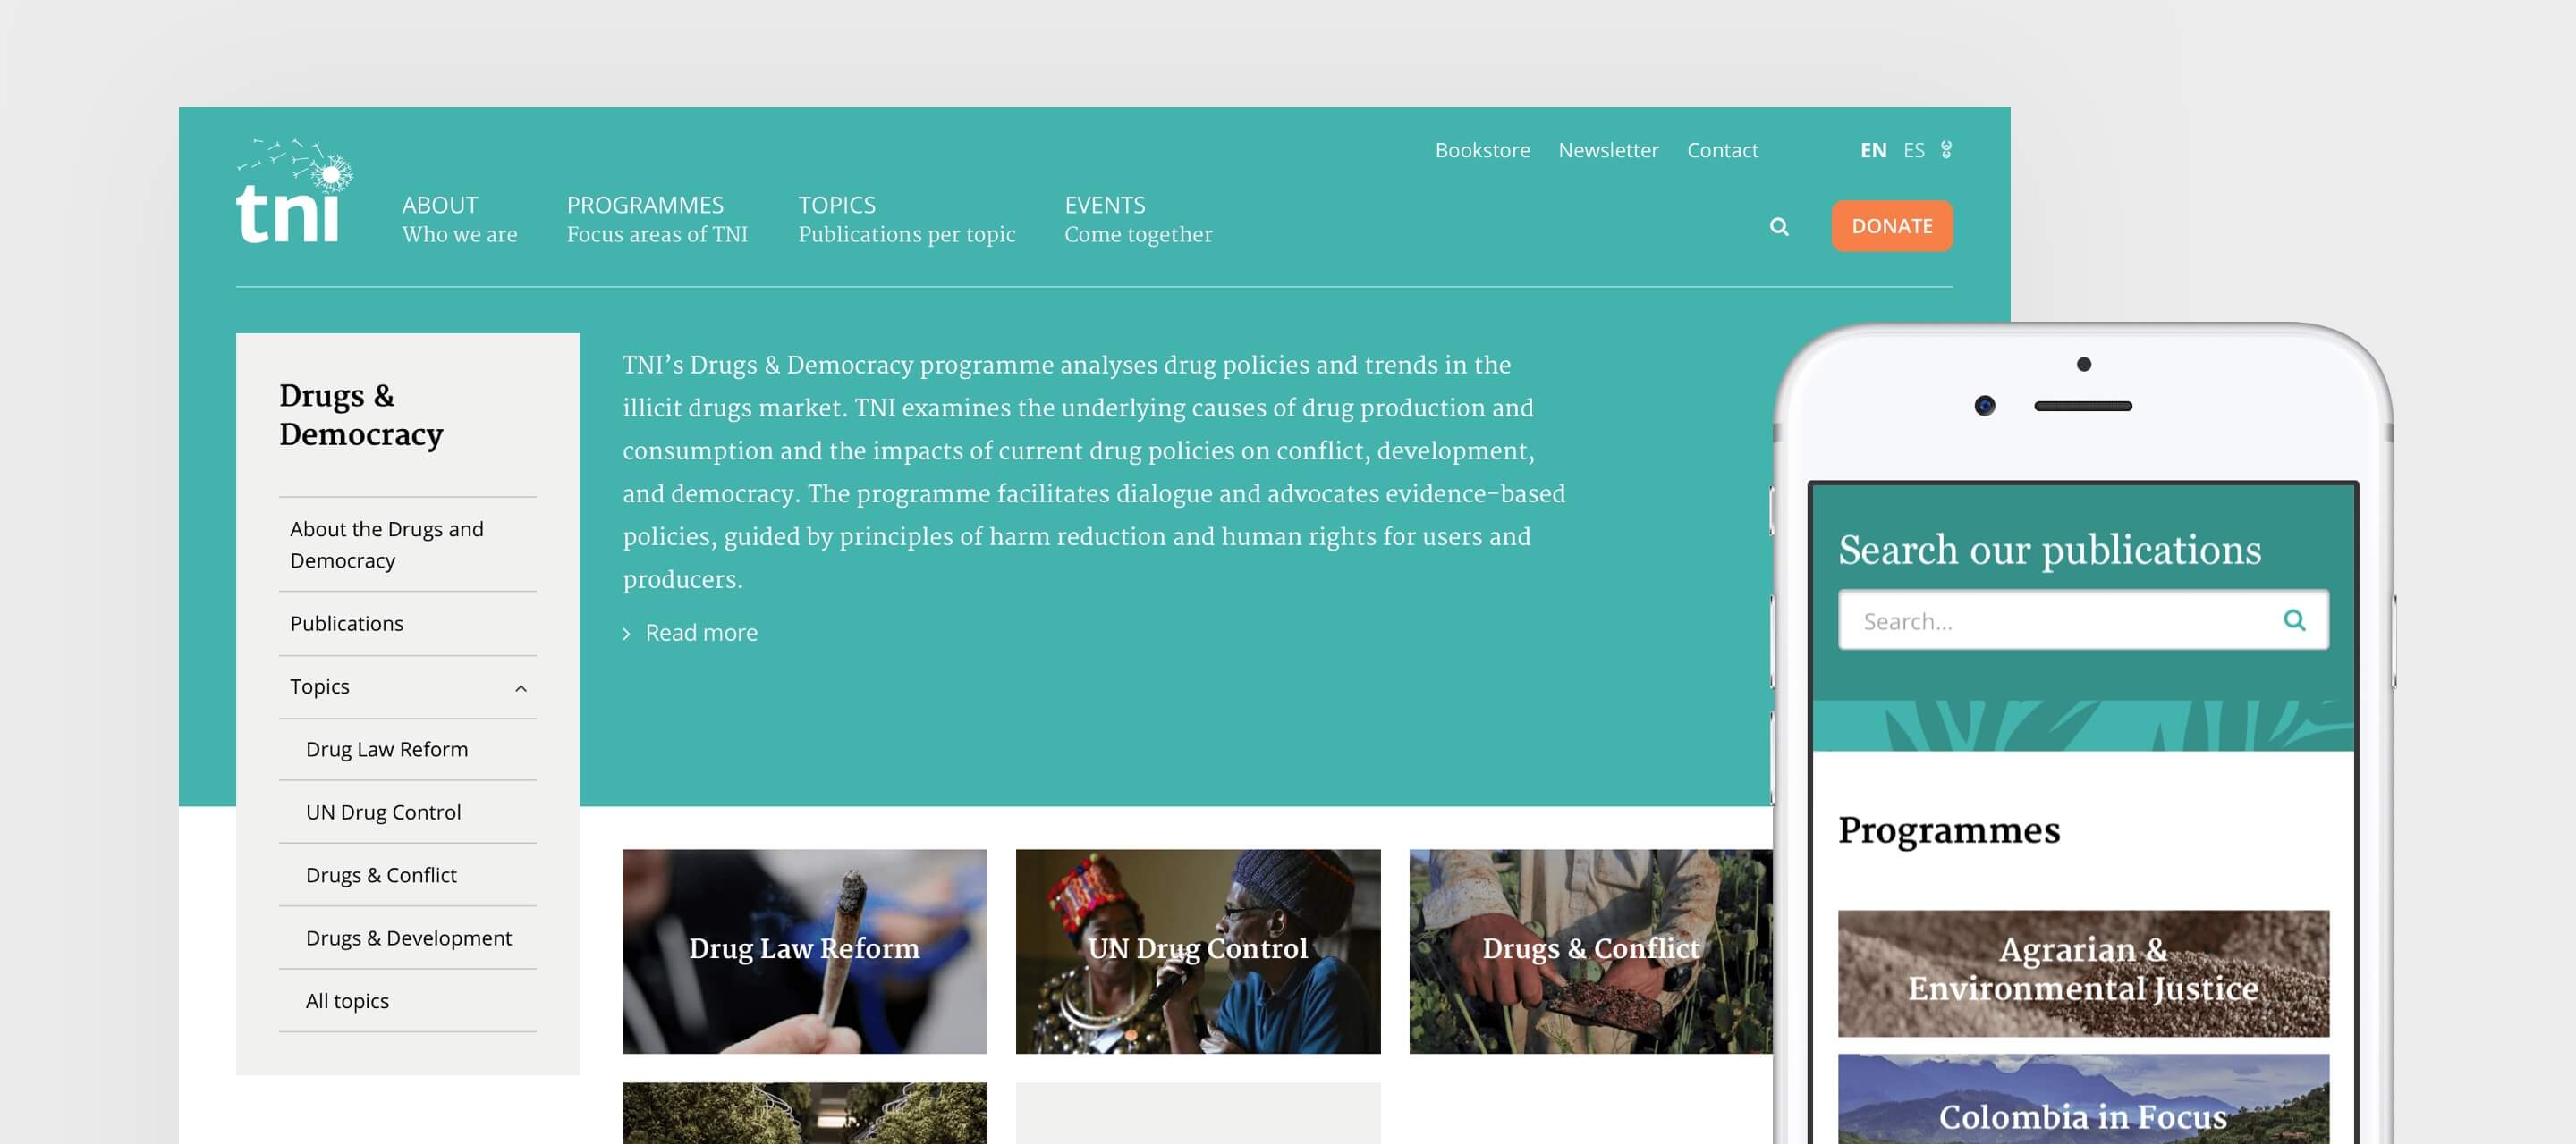Open the Drugs & Conflict image card
The image size is (2576, 1144).
(x=1590, y=951)
